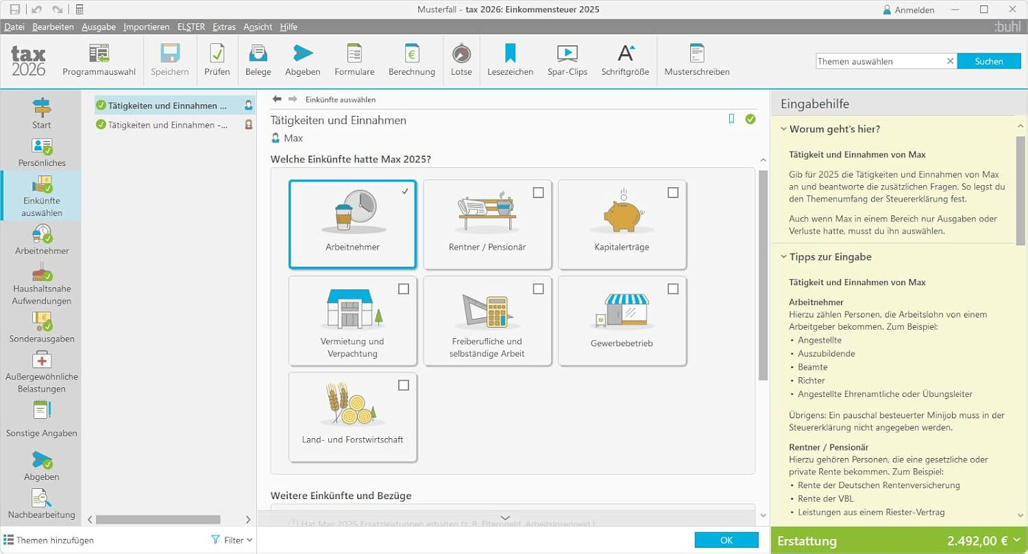
Task: Open Spar-Clips video icon
Action: (x=567, y=60)
